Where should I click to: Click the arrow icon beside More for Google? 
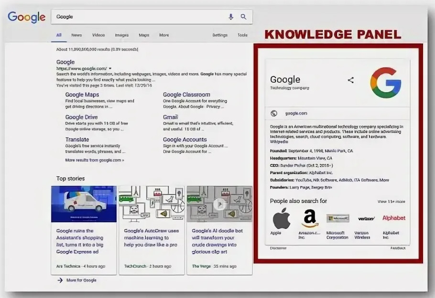click(x=60, y=280)
